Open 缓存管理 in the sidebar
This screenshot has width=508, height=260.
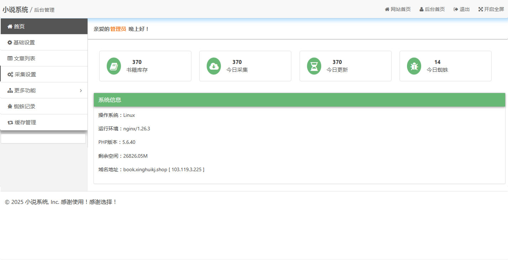tap(25, 123)
